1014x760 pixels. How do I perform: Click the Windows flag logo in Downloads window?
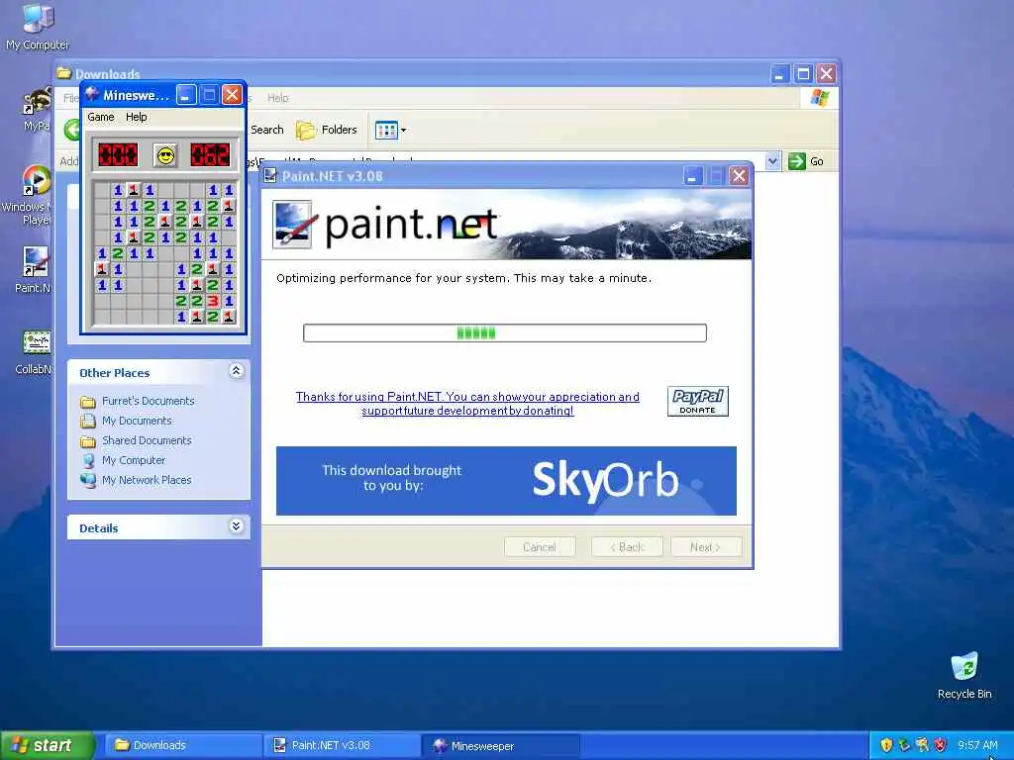tap(819, 98)
